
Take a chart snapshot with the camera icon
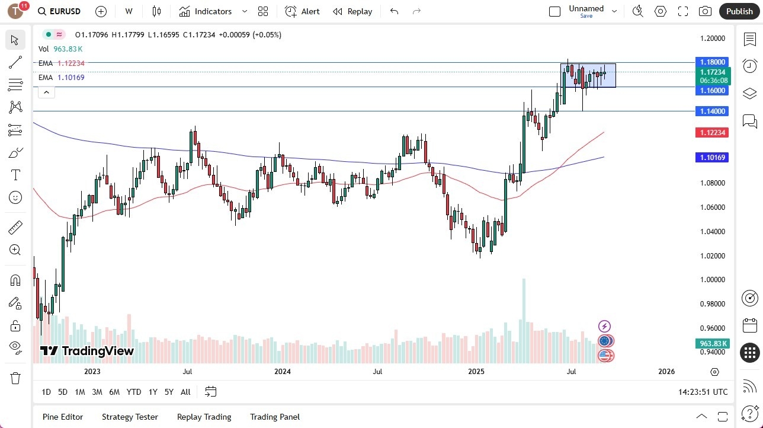705,11
